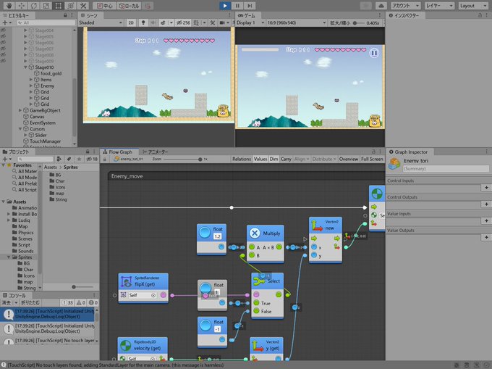492x369 pixels.
Task: Add a Value Outputs entry with plus
Action: tap(486, 237)
